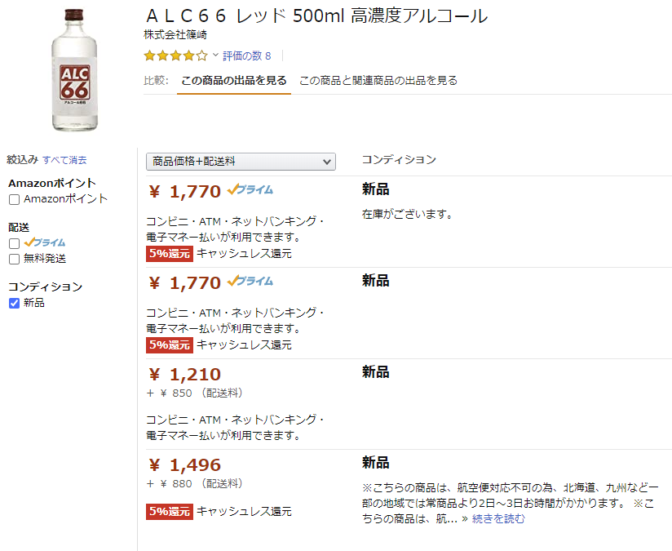Click the 5%還元 badge under the second ¥1,770 offer
The height and width of the screenshot is (551, 672).
click(169, 344)
